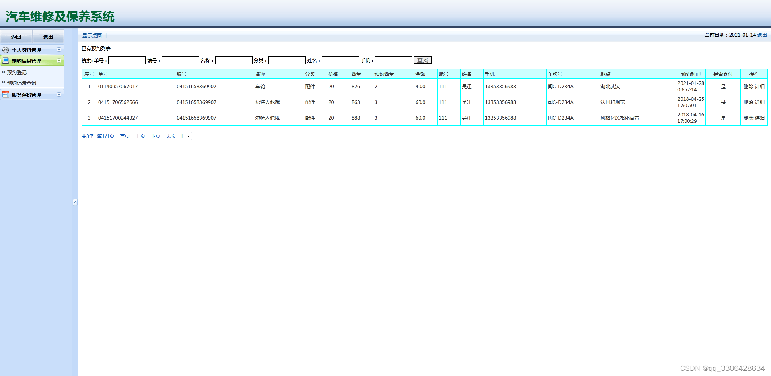Click the 是否支付 column header

(x=723, y=74)
